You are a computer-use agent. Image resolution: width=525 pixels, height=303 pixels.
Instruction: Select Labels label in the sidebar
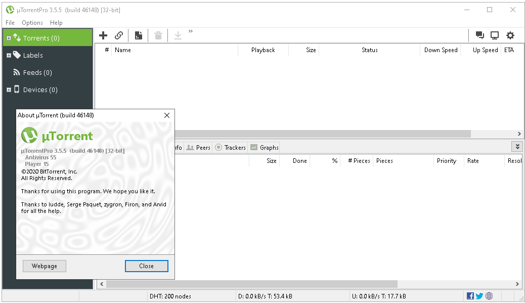click(33, 55)
